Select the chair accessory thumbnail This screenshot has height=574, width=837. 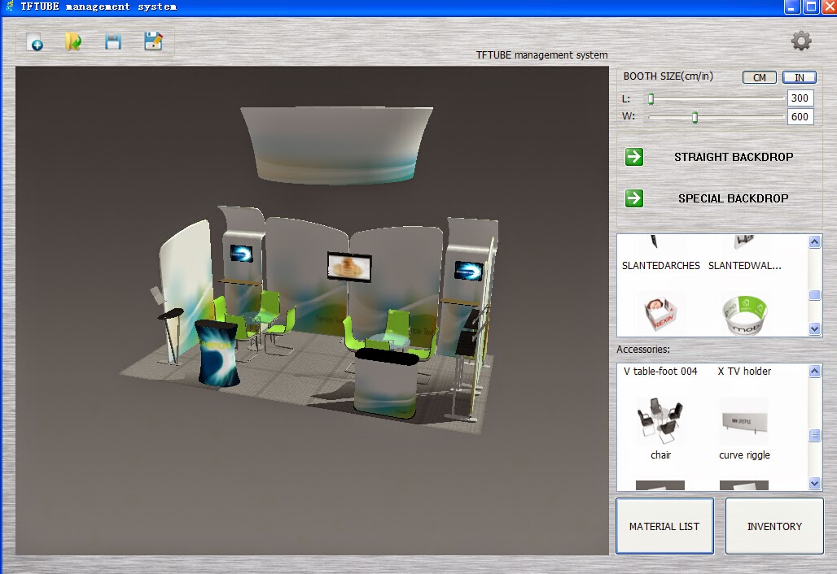(660, 423)
